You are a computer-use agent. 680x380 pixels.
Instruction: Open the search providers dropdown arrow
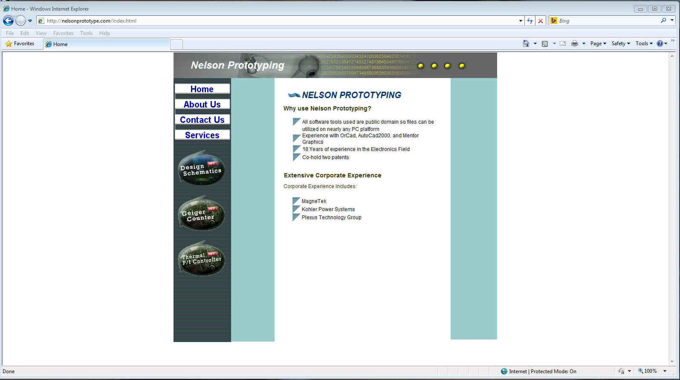tap(672, 20)
